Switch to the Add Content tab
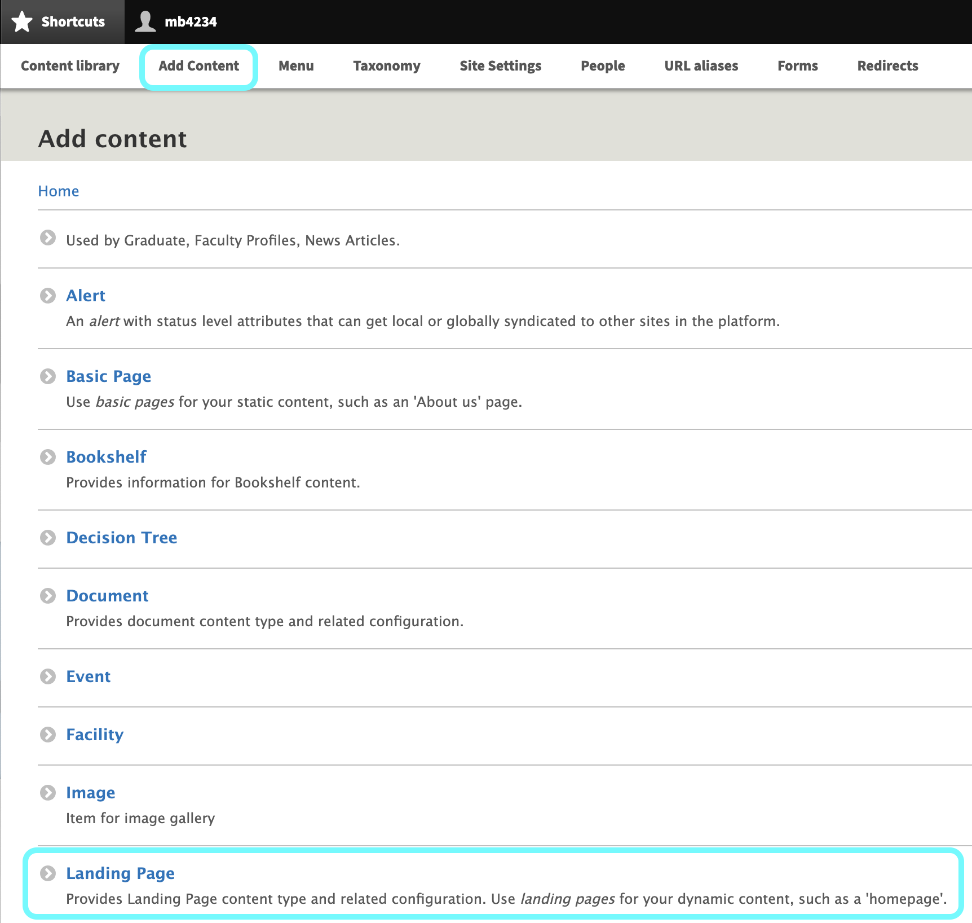Image resolution: width=972 pixels, height=923 pixels. 198,65
